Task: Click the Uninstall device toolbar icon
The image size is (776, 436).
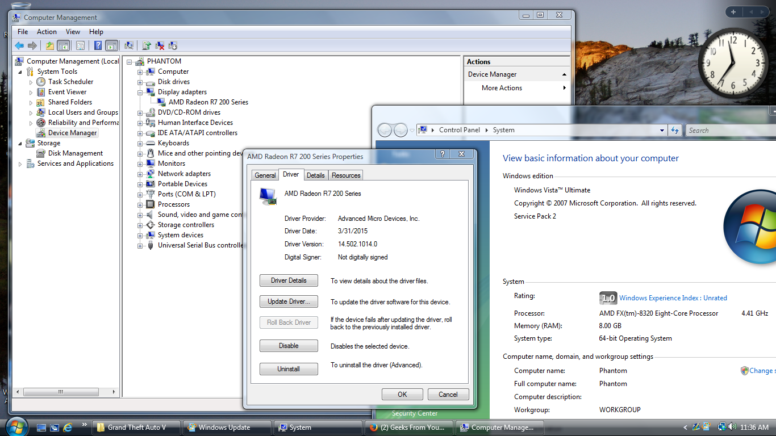Action: pos(173,45)
